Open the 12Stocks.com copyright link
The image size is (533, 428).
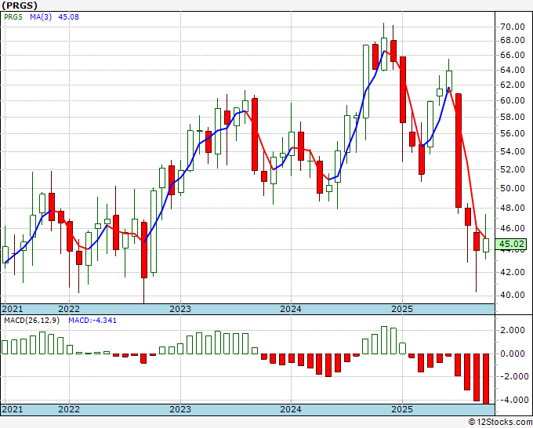(x=500, y=423)
